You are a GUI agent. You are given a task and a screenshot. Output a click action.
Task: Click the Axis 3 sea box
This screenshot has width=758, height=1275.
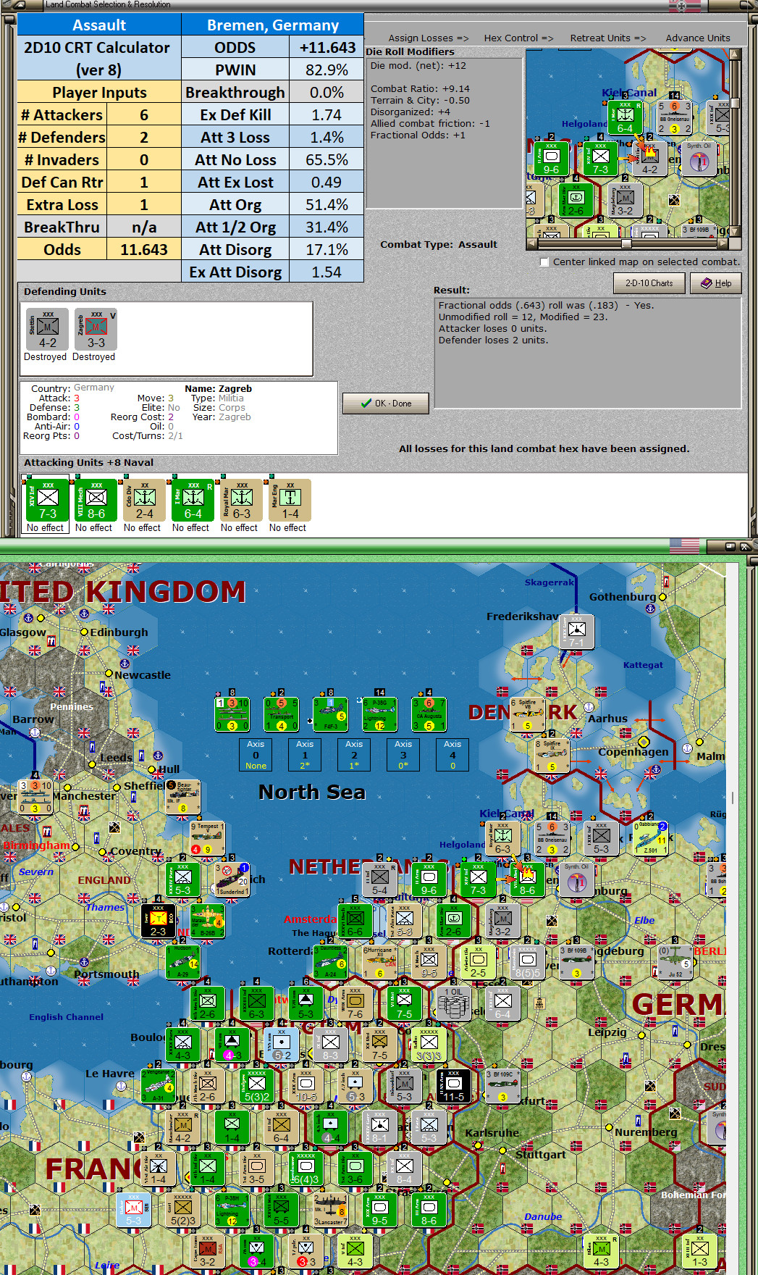pos(403,755)
